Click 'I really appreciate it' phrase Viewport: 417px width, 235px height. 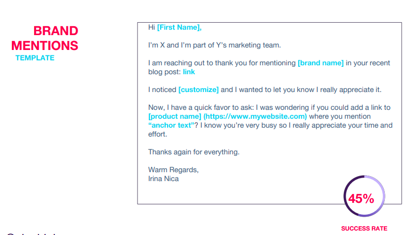(x=349, y=90)
